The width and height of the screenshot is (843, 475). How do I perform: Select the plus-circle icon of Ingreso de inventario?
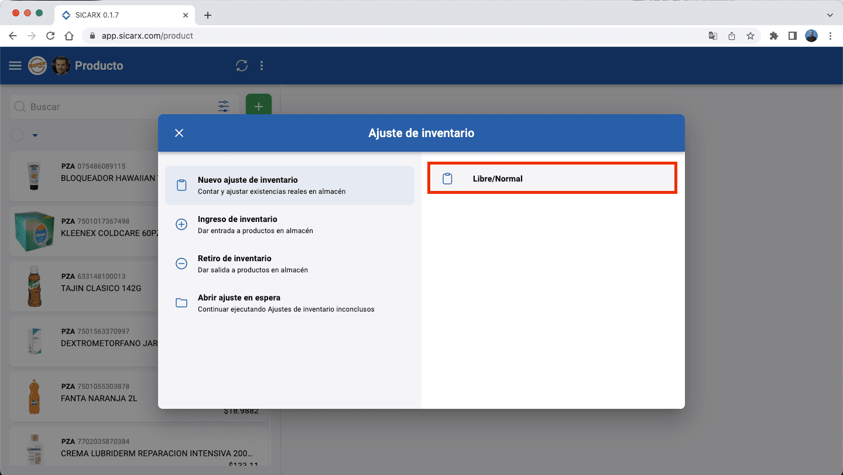[181, 224]
